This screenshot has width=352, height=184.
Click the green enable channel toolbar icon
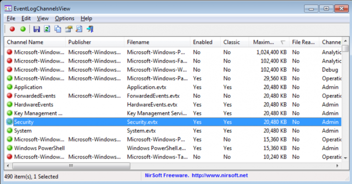(22, 29)
